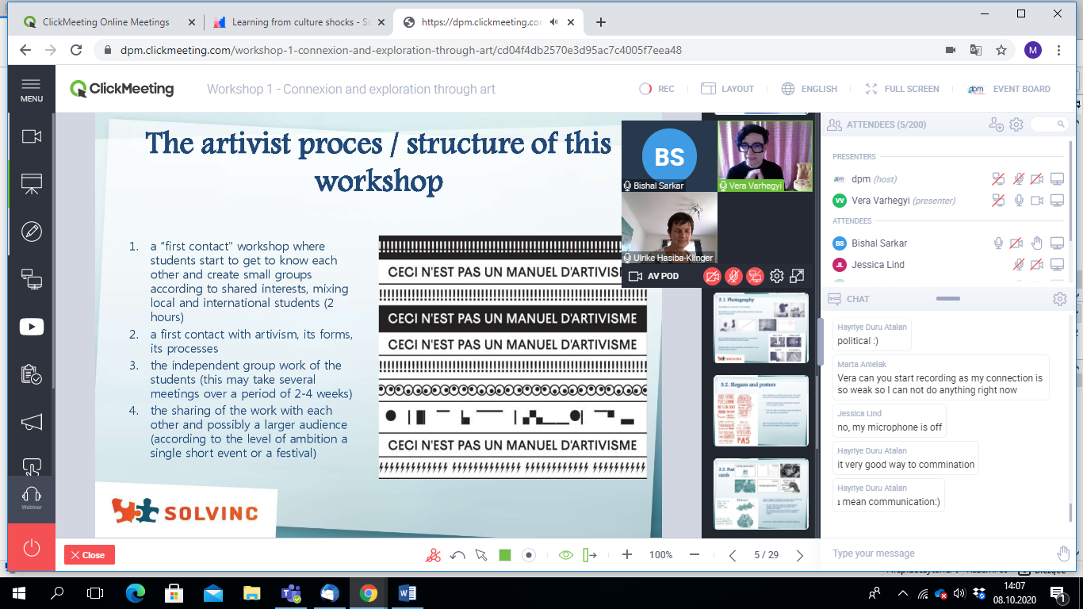Open the YouTube tool in sidebar
The image size is (1083, 609).
pyautogui.click(x=32, y=327)
